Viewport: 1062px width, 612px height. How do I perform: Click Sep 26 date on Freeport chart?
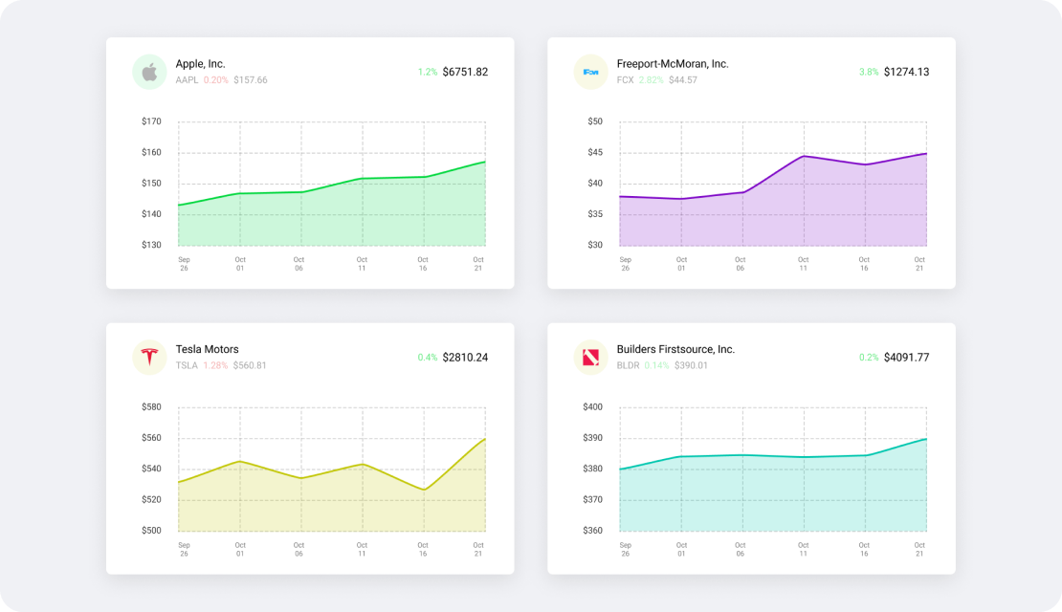tap(625, 264)
